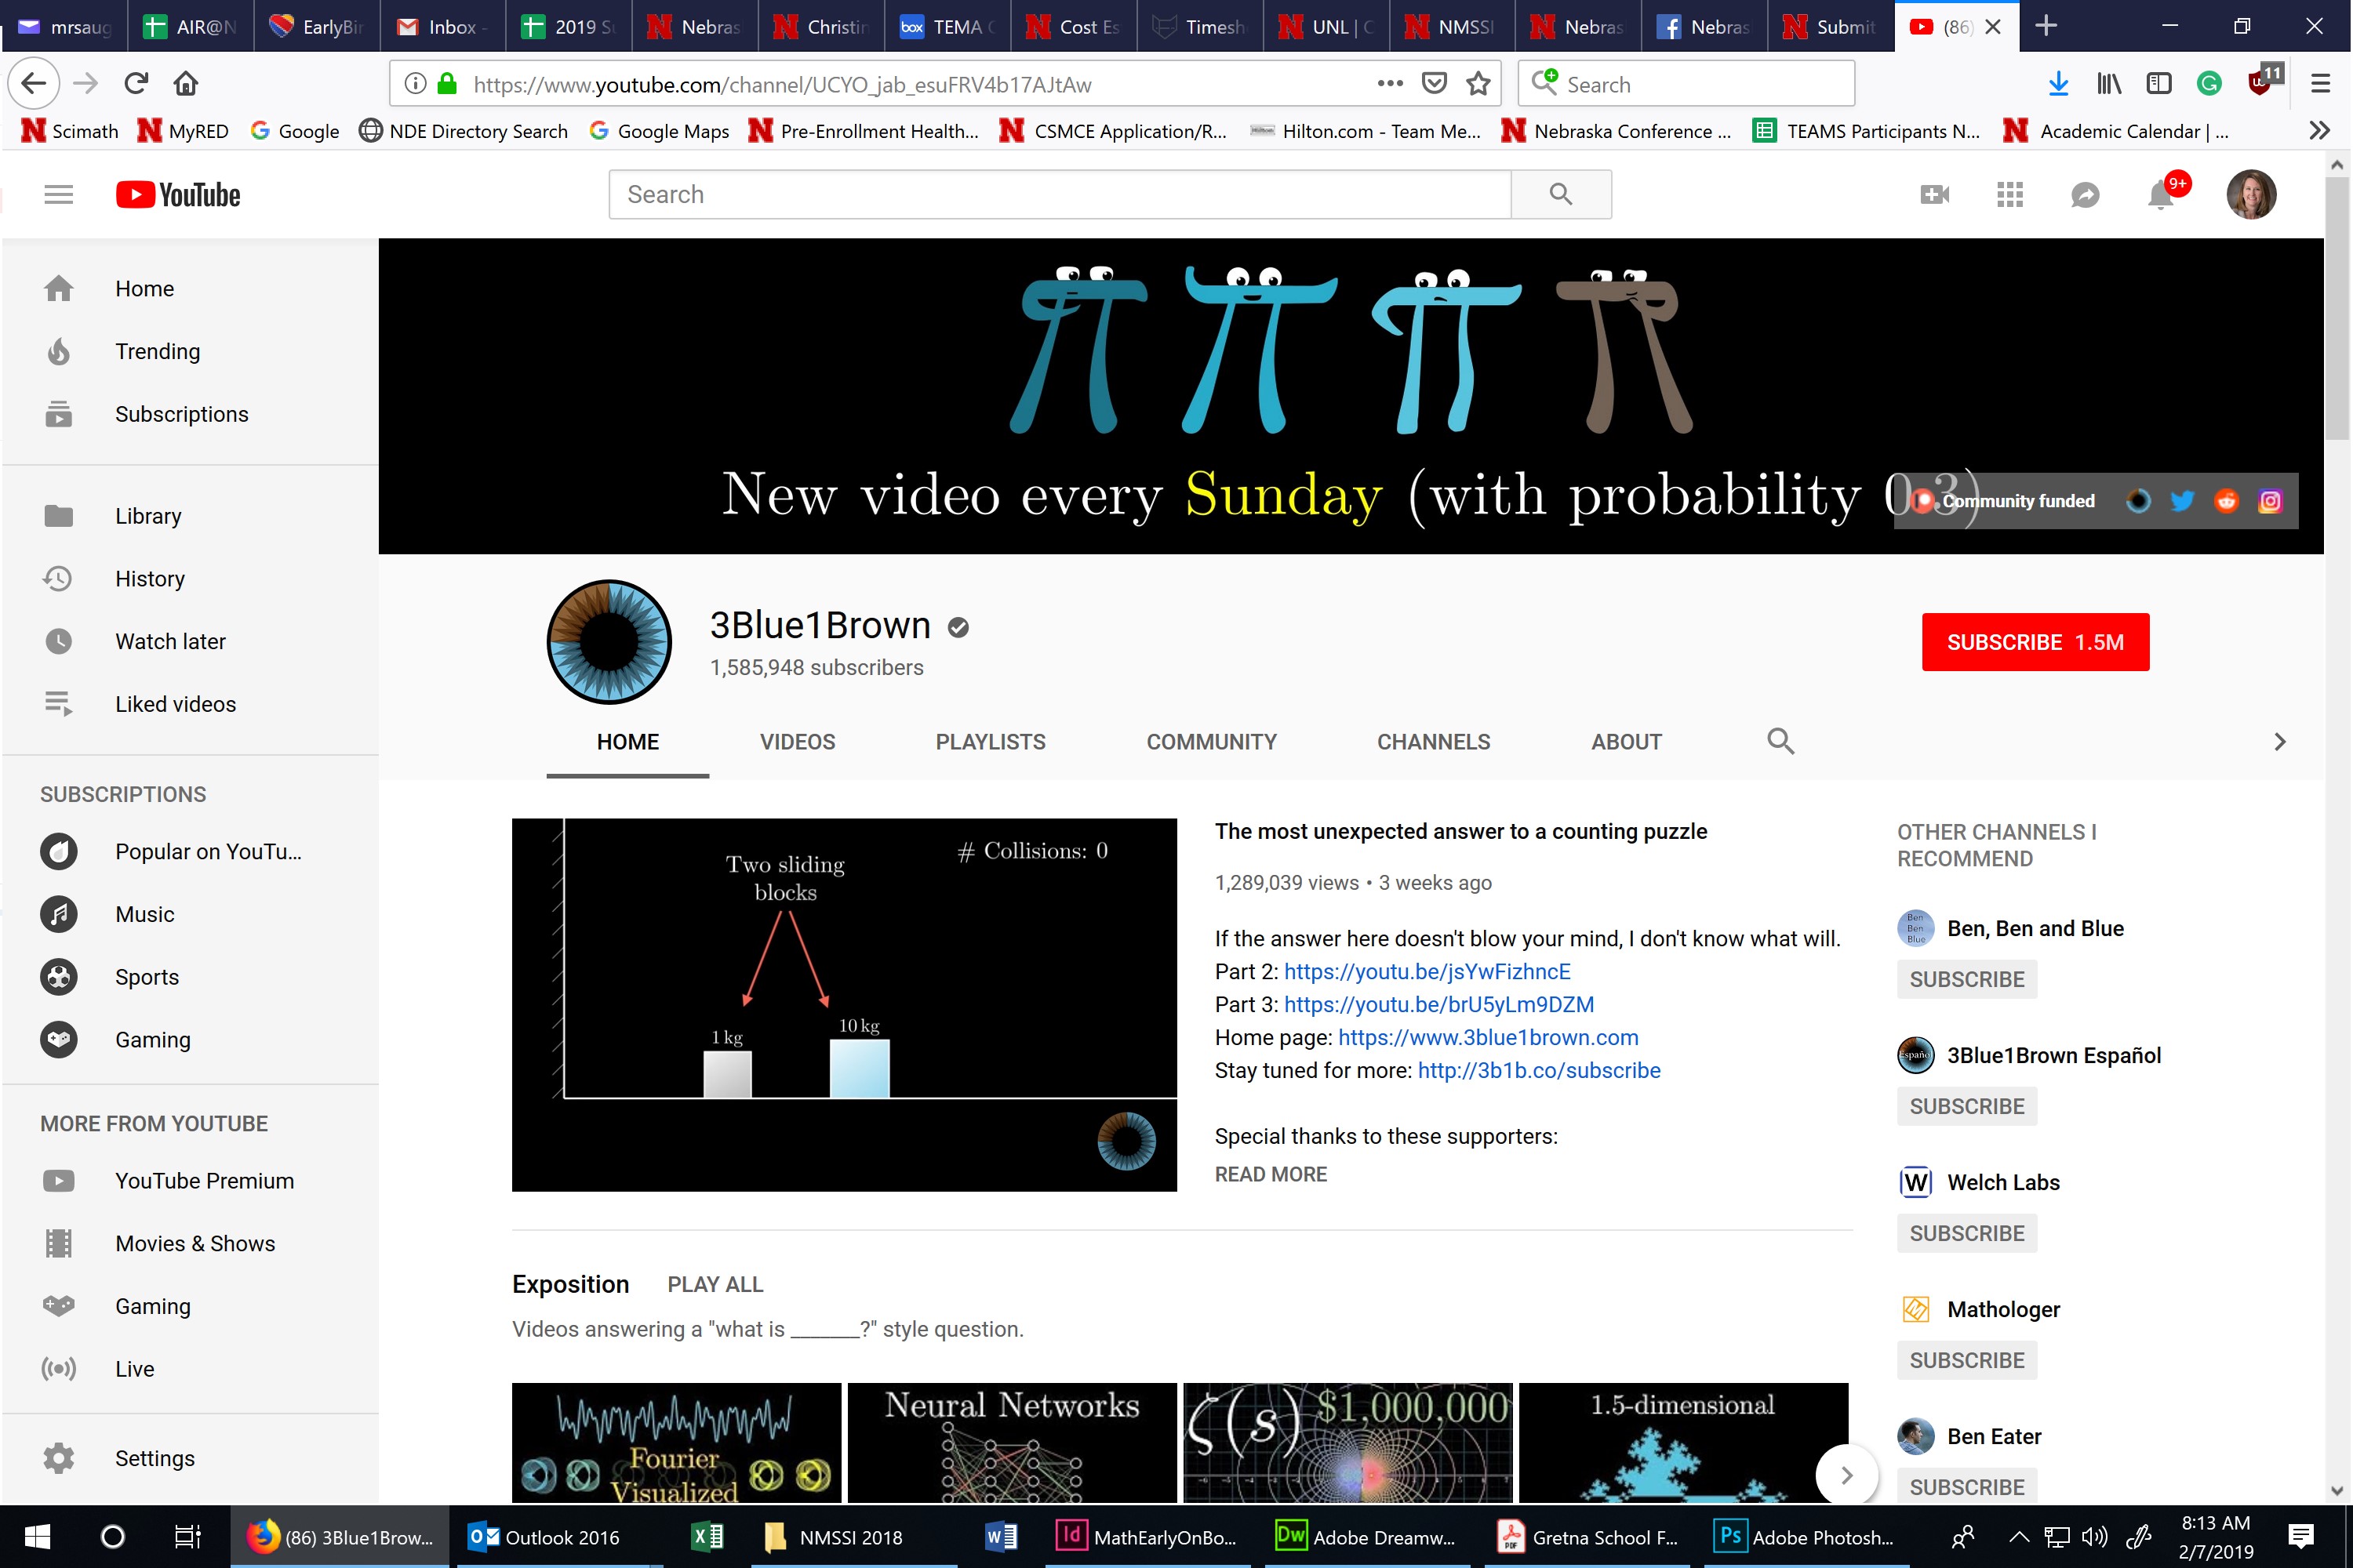Image resolution: width=2353 pixels, height=1568 pixels.
Task: Click the YouTube apps grid icon
Action: pyautogui.click(x=2009, y=195)
